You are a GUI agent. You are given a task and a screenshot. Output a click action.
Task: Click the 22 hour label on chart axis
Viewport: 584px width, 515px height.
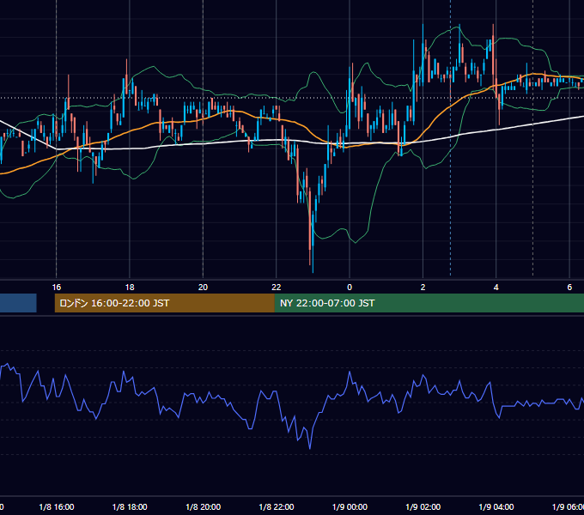tap(277, 288)
